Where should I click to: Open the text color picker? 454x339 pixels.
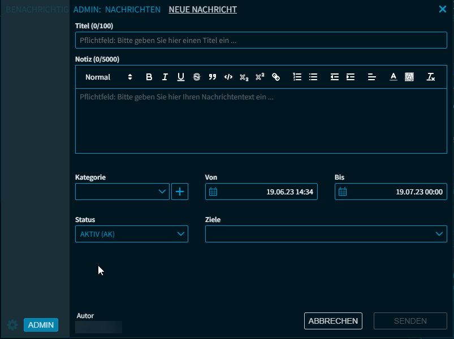point(394,77)
